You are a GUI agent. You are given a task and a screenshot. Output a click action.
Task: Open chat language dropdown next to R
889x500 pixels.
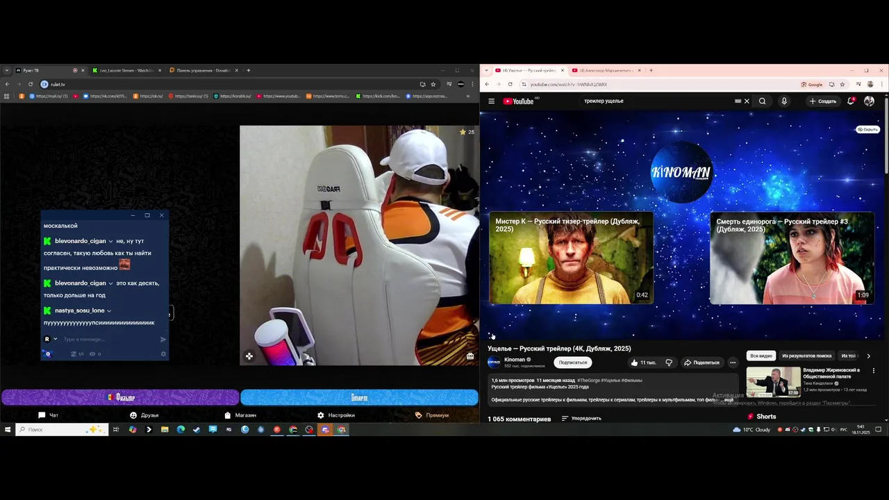click(x=56, y=340)
